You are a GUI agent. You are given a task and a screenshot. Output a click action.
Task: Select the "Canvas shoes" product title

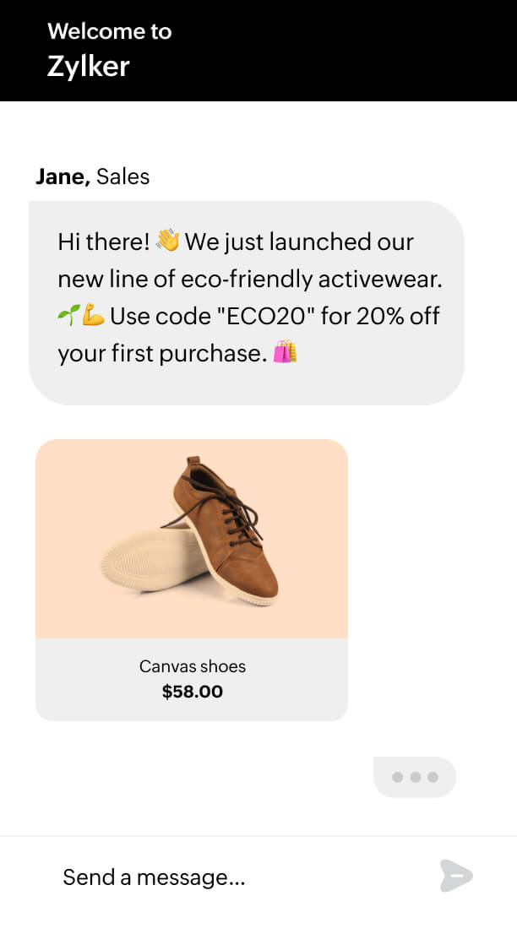(192, 666)
